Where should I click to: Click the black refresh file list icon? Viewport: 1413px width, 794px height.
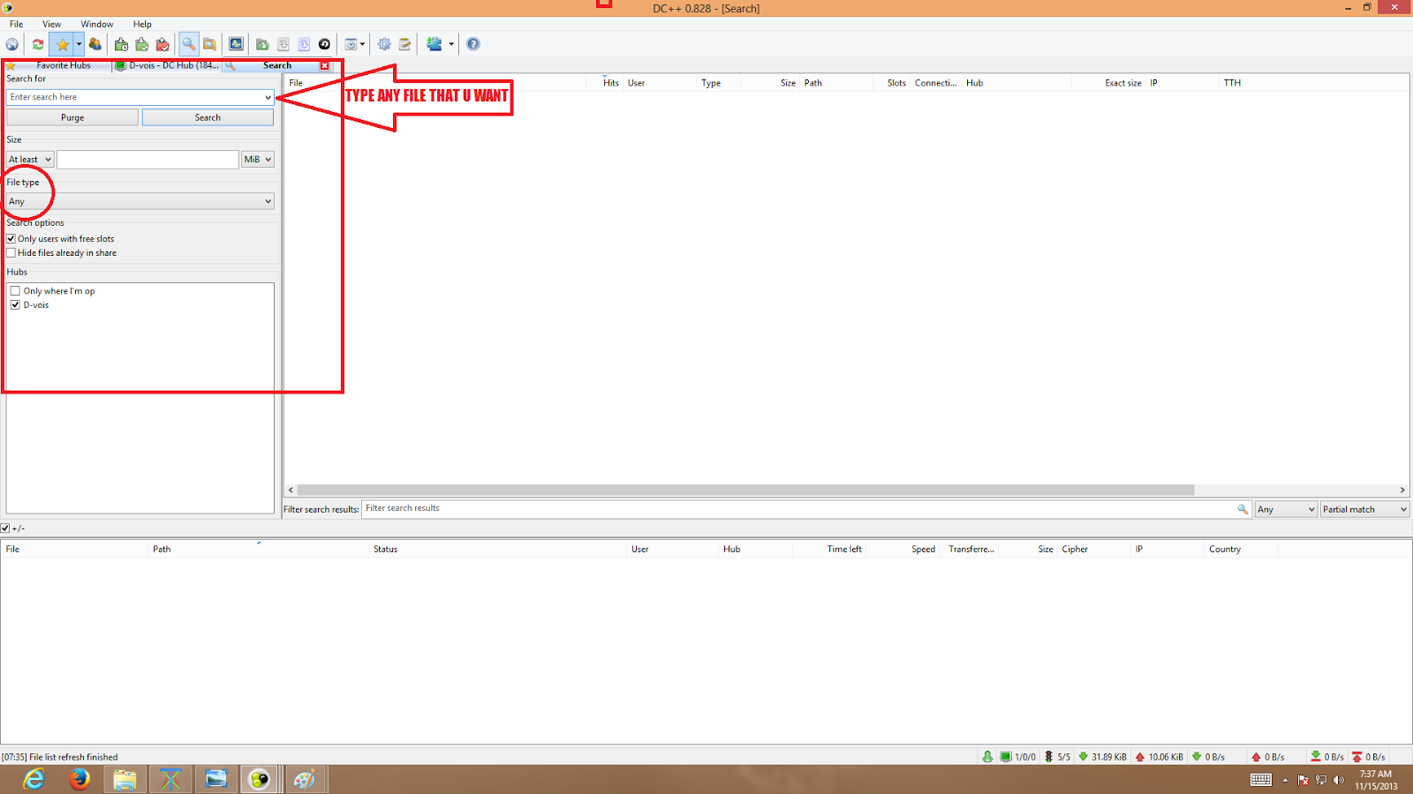[x=324, y=44]
